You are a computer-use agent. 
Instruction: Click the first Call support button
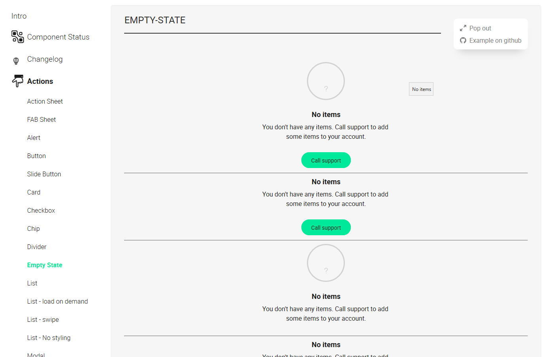point(325,160)
